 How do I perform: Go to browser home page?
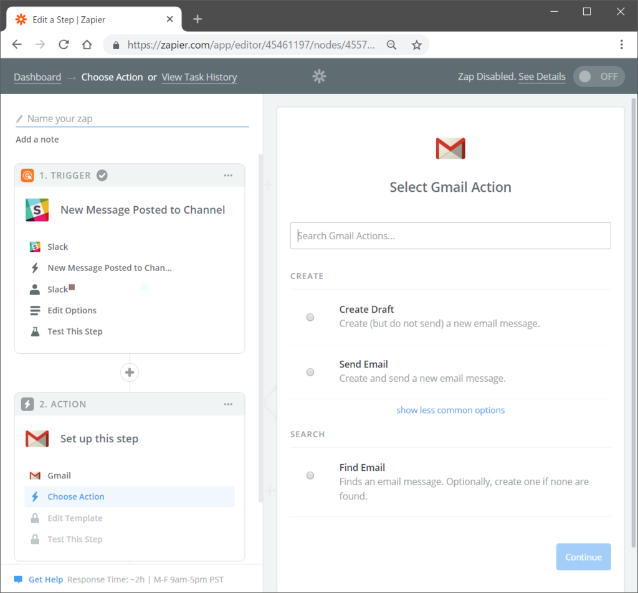pos(87,44)
